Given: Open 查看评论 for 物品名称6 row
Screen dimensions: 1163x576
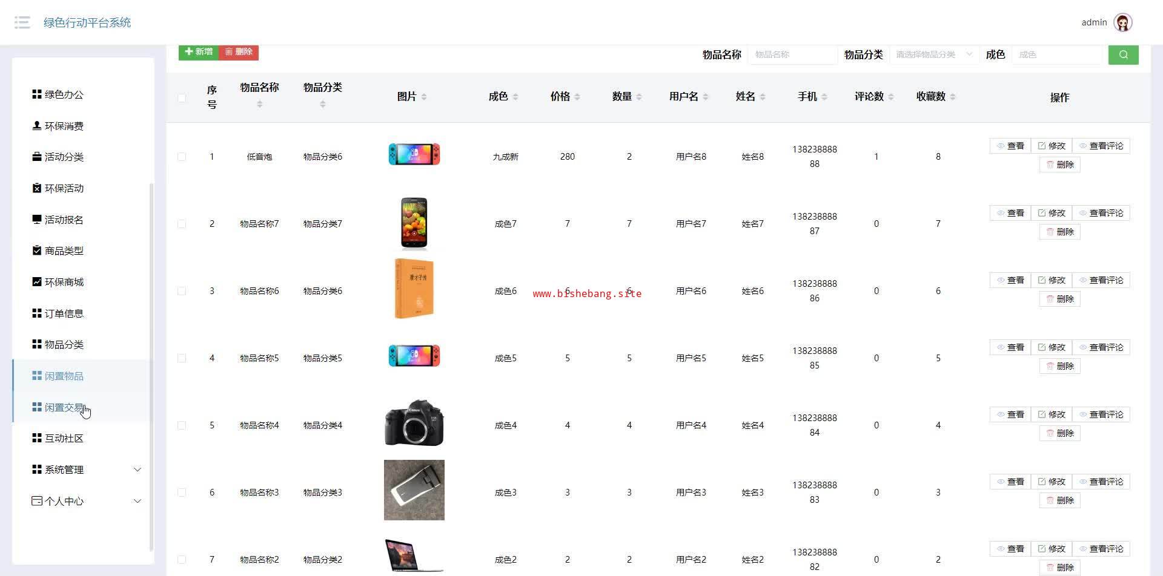Looking at the screenshot, I should tap(1101, 280).
